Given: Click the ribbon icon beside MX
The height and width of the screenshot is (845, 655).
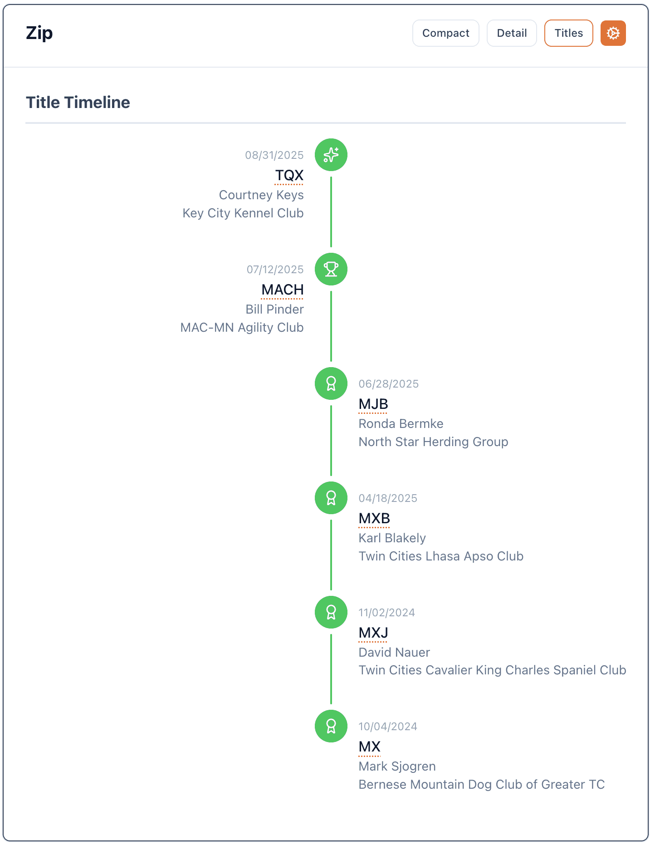Looking at the screenshot, I should tap(331, 726).
